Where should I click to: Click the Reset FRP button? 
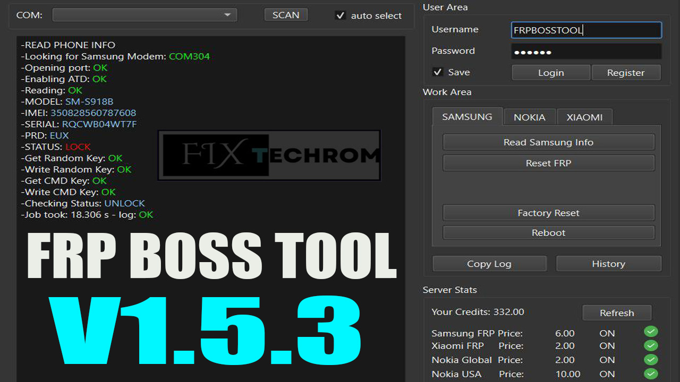click(548, 163)
